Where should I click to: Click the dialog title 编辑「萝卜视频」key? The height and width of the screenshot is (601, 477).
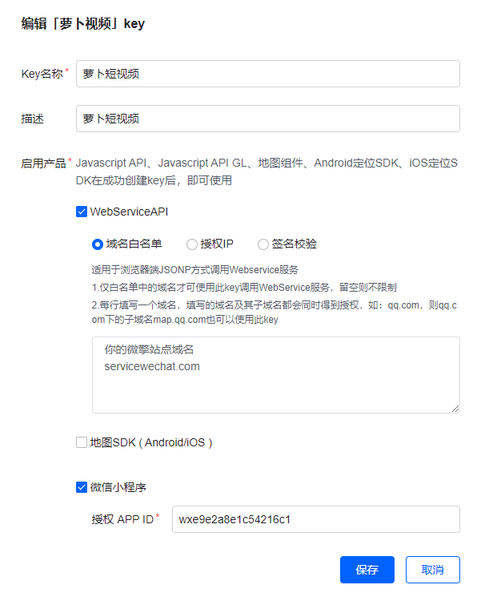83,24
